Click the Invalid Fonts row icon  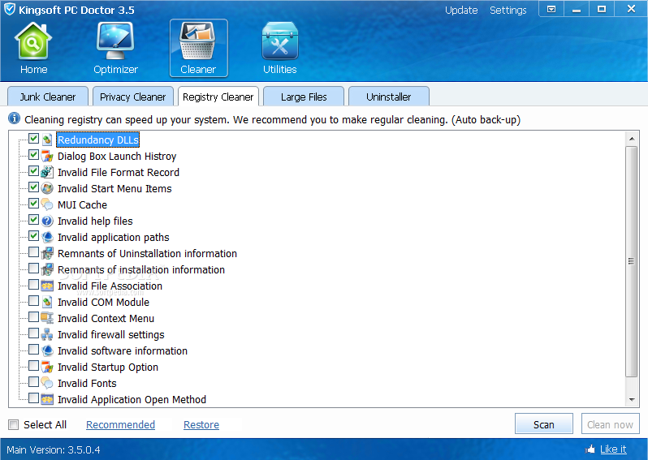(x=47, y=383)
